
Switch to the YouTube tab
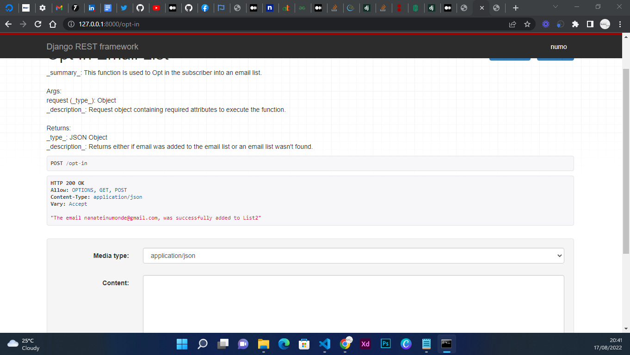click(156, 8)
